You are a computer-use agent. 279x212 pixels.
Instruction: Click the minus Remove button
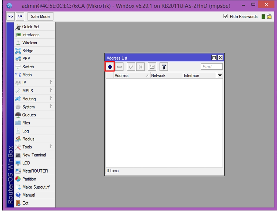[119, 67]
